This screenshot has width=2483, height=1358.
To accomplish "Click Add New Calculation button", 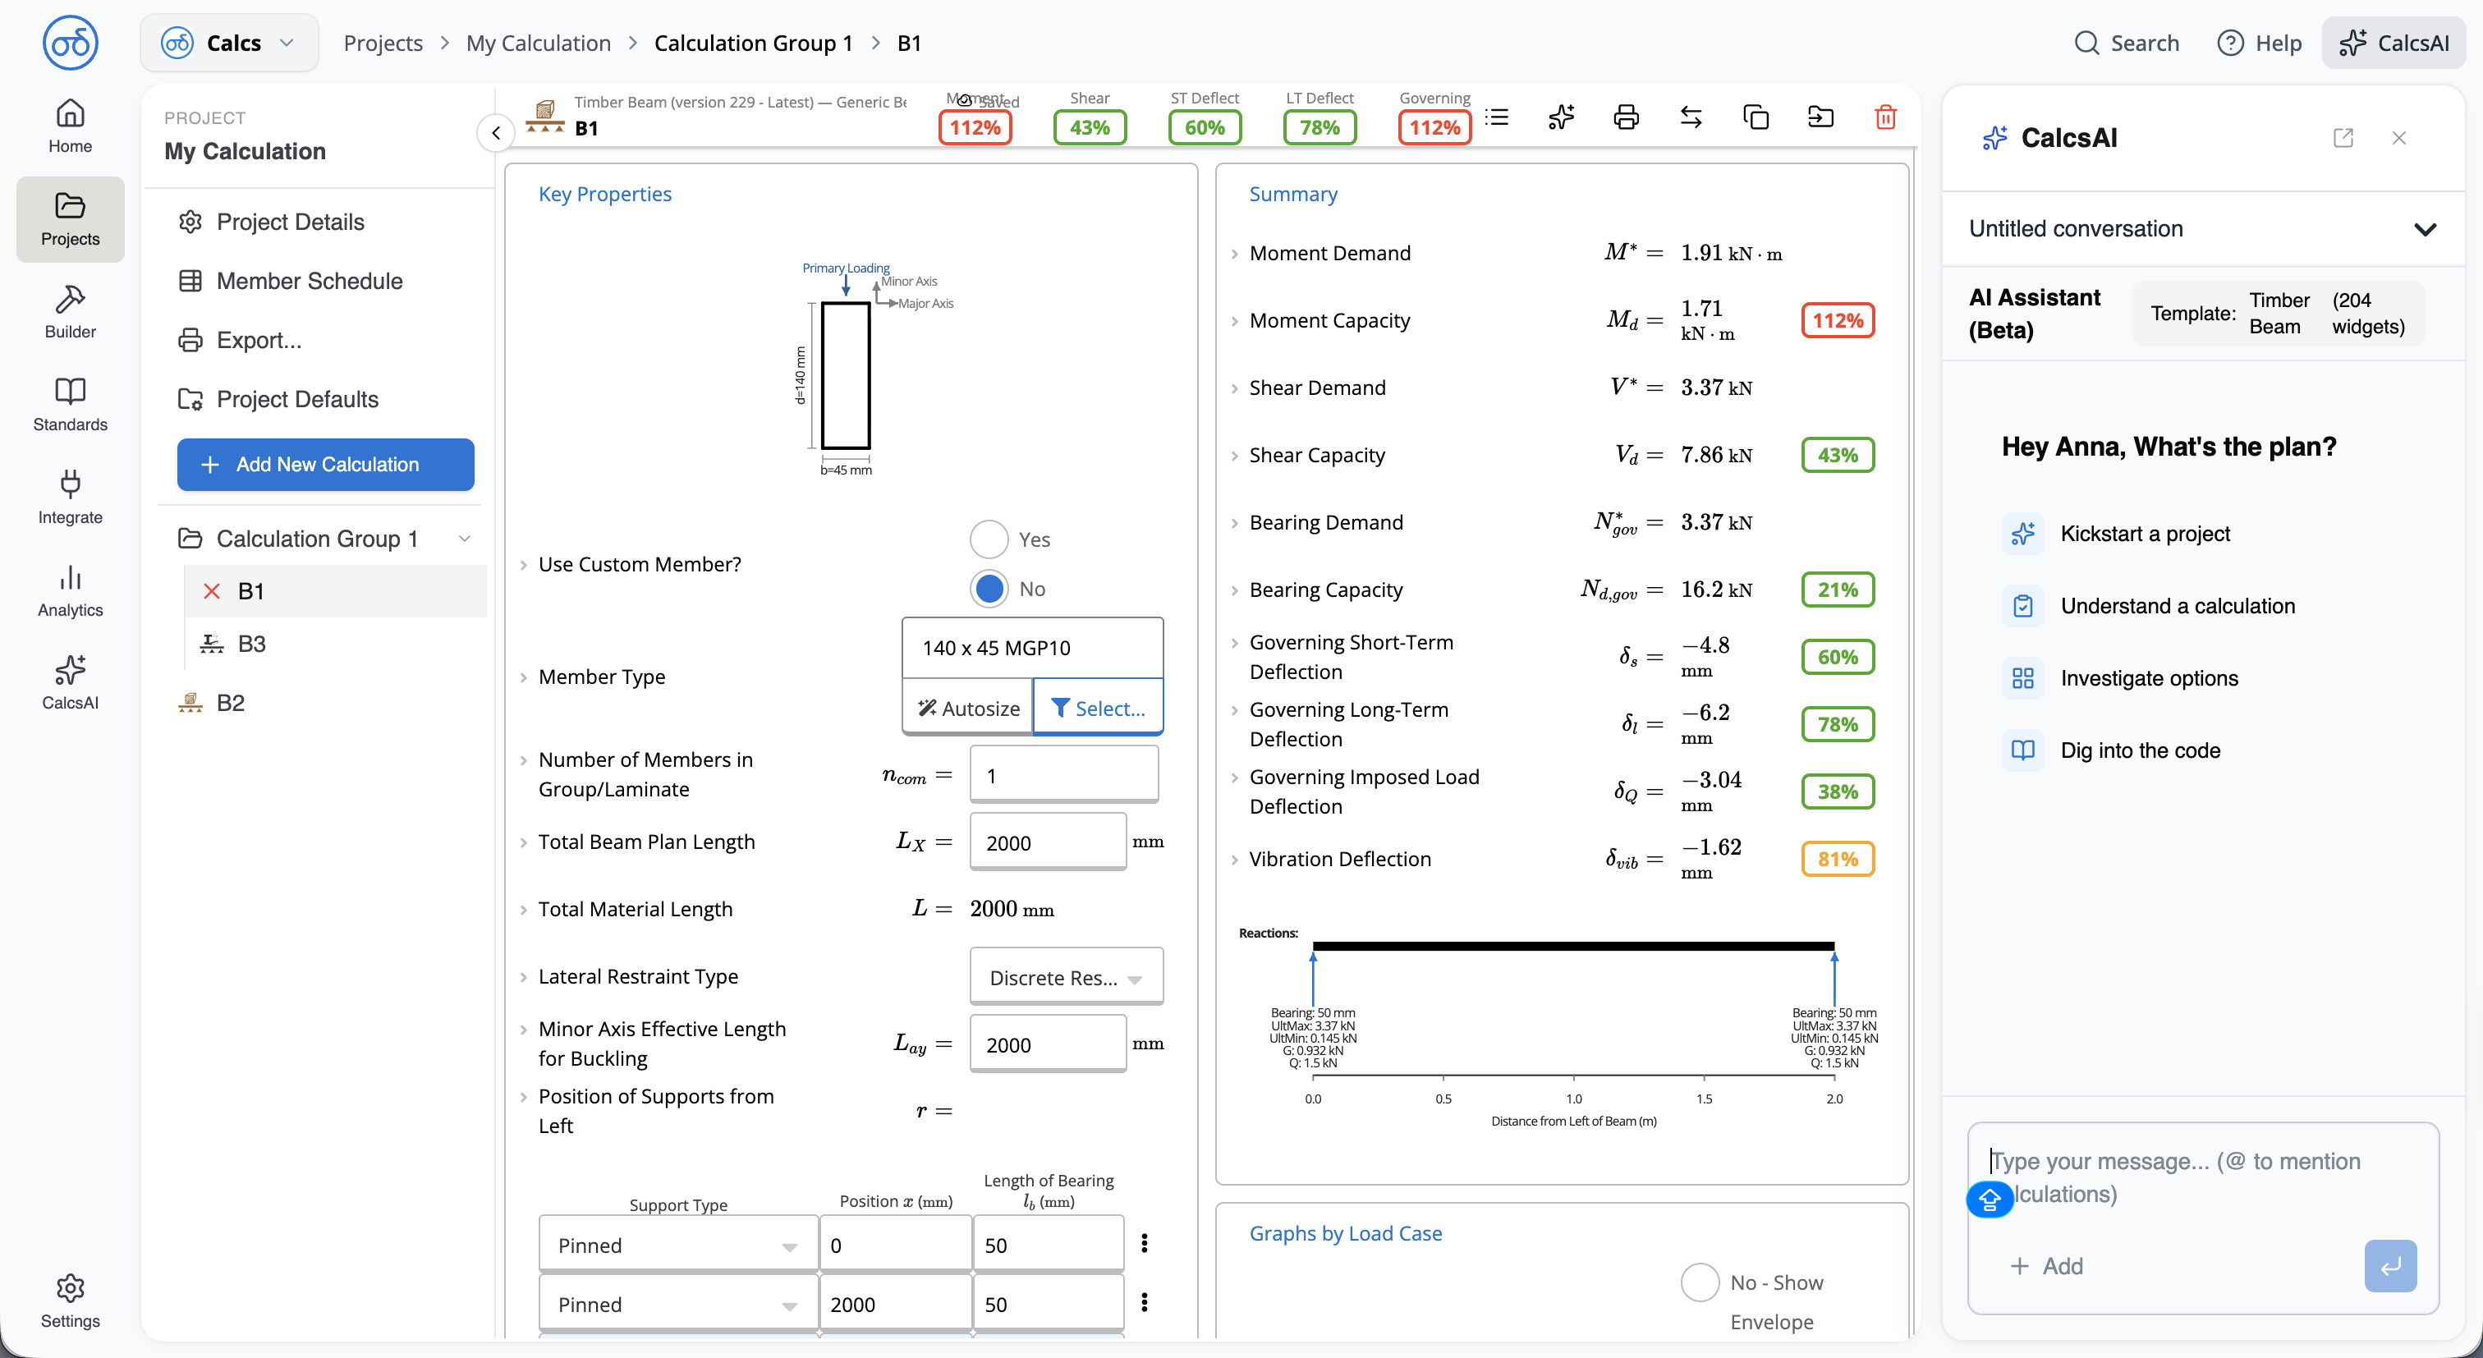I will point(325,464).
